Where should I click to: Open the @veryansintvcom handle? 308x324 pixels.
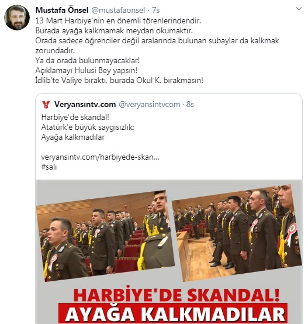pos(150,104)
